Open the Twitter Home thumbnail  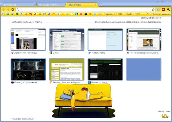[x=105, y=40]
